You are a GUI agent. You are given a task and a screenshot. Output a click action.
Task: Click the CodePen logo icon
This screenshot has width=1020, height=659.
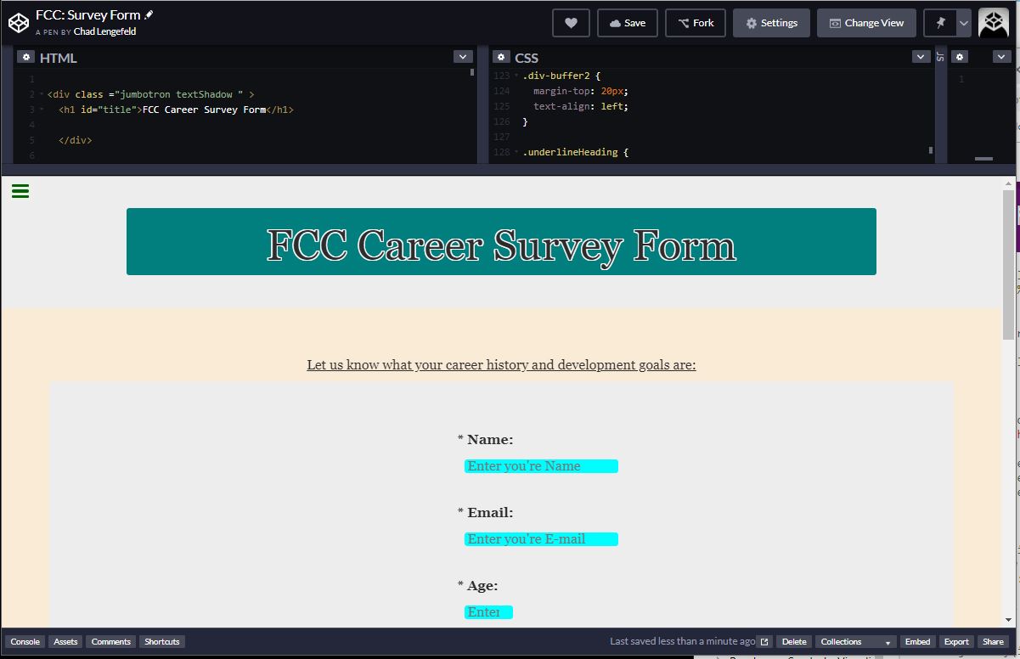point(19,23)
